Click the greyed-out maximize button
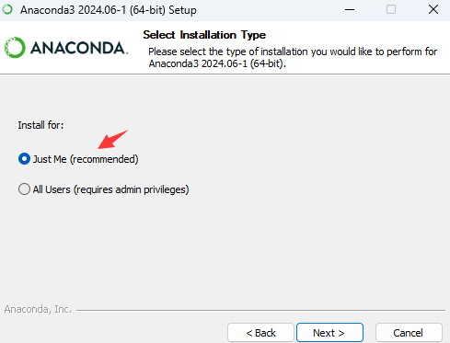 click(x=391, y=9)
